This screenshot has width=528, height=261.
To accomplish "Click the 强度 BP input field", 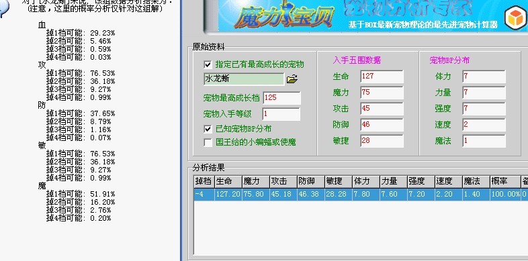I will coord(484,109).
